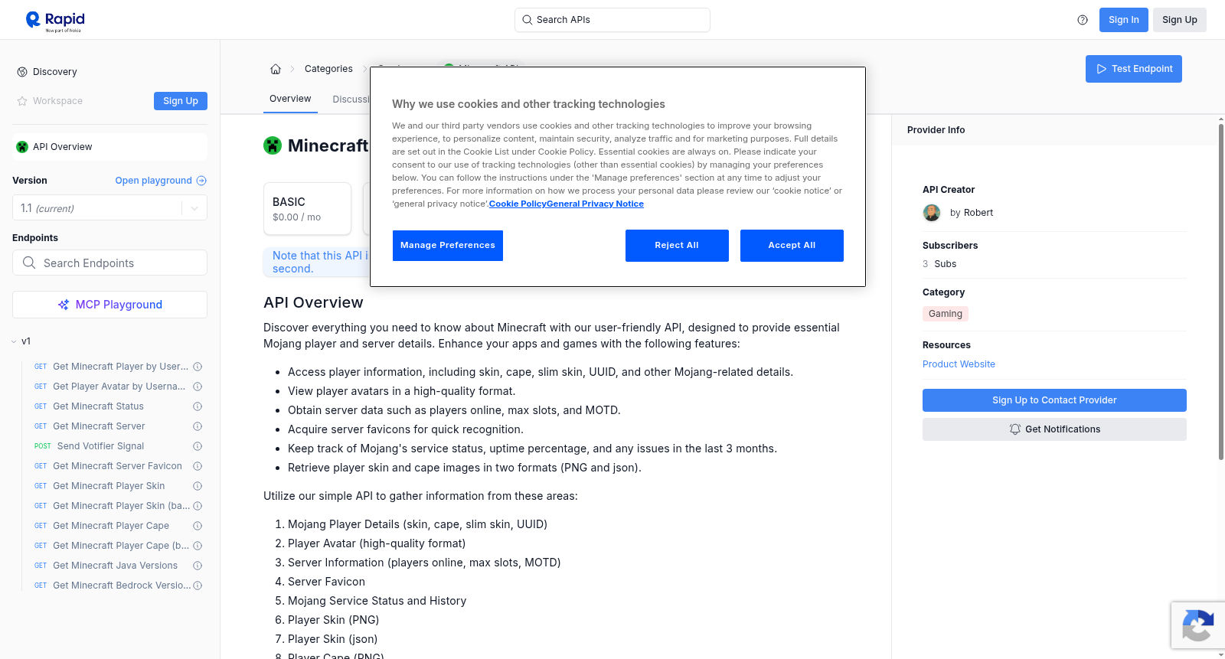Click Manage Preferences button
Image resolution: width=1225 pixels, height=659 pixels.
(x=448, y=246)
